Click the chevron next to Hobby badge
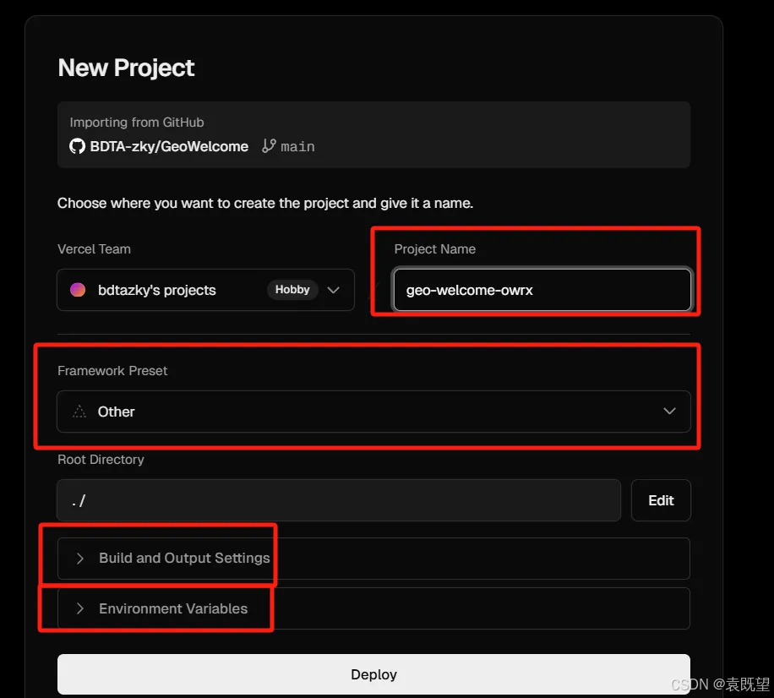The image size is (774, 698). (333, 290)
